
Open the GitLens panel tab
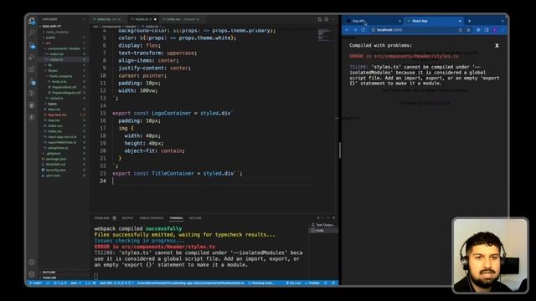point(195,218)
